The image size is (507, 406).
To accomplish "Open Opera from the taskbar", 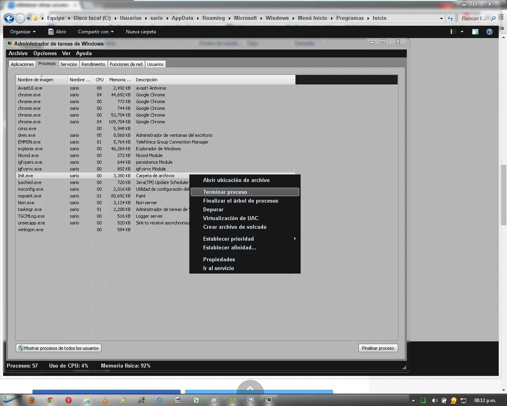I will point(69,400).
